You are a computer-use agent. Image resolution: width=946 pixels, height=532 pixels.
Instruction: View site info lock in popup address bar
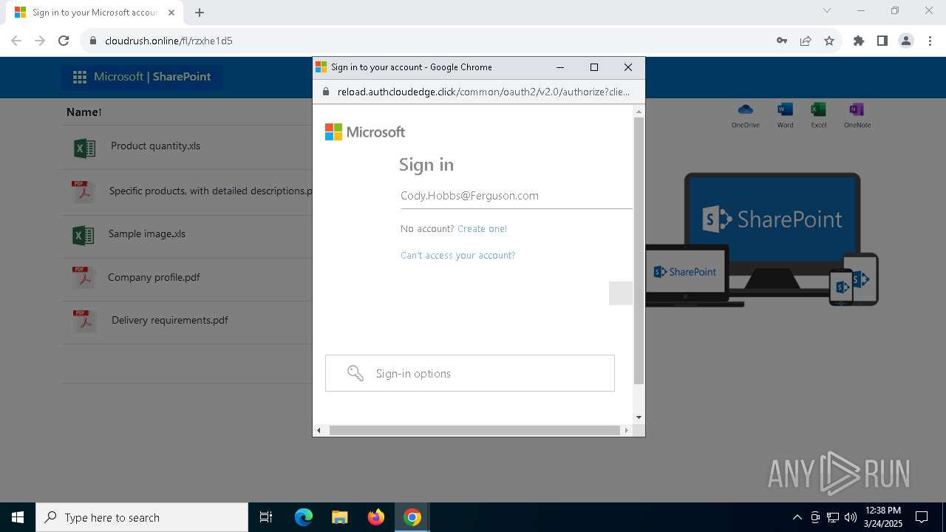325,92
